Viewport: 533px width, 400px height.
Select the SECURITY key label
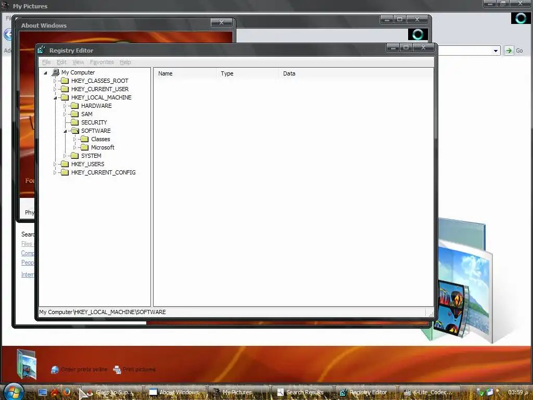(94, 122)
